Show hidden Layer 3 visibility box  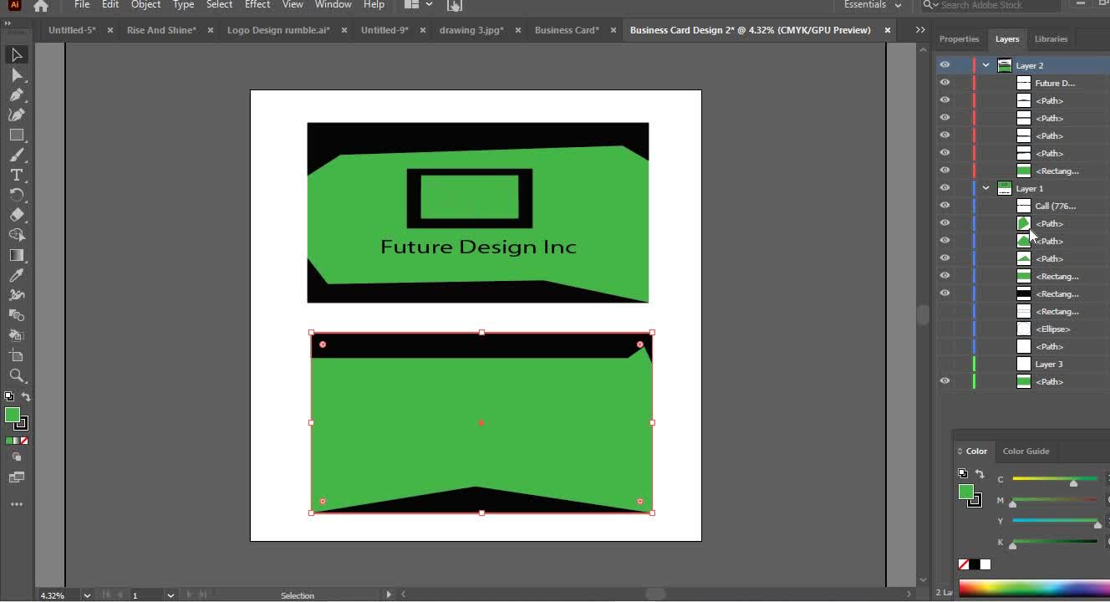click(x=945, y=364)
